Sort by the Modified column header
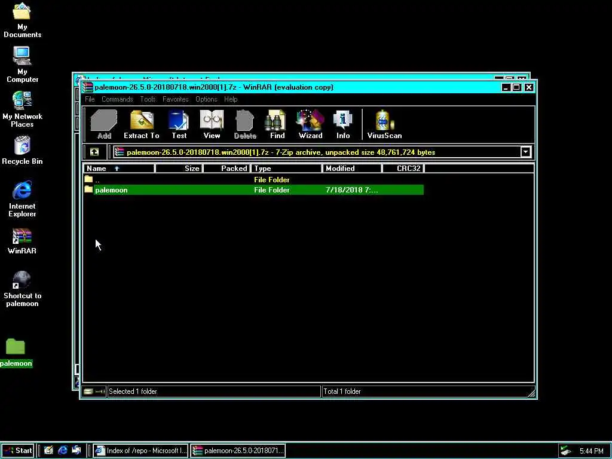The image size is (612, 459). pos(352,169)
